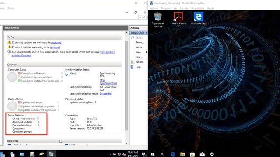Open Settings gear on the client taskbar
Viewport: 280px width, 157px height.
(212, 154)
